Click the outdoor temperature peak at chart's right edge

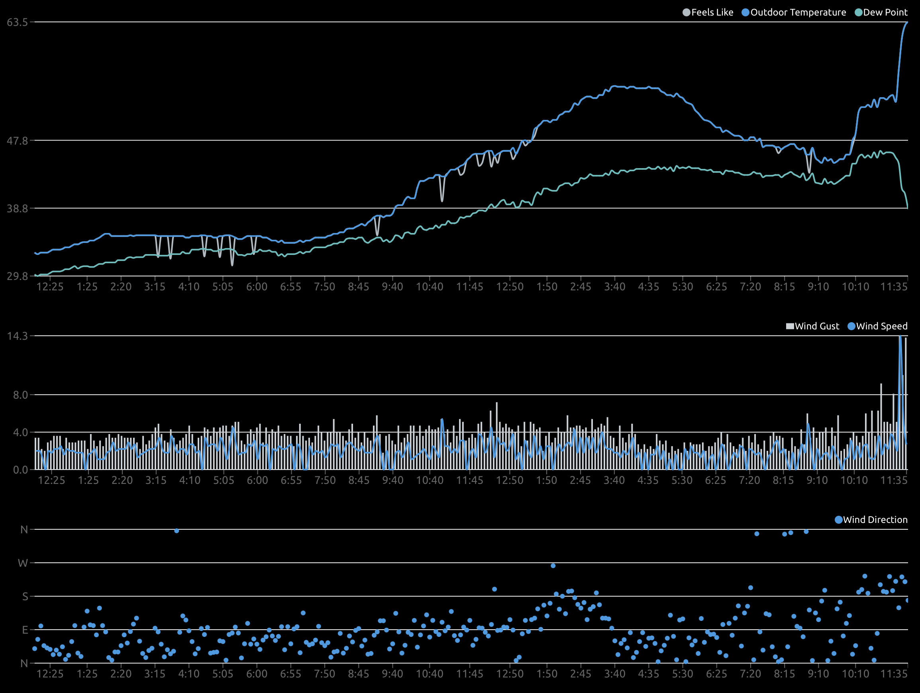coord(907,23)
